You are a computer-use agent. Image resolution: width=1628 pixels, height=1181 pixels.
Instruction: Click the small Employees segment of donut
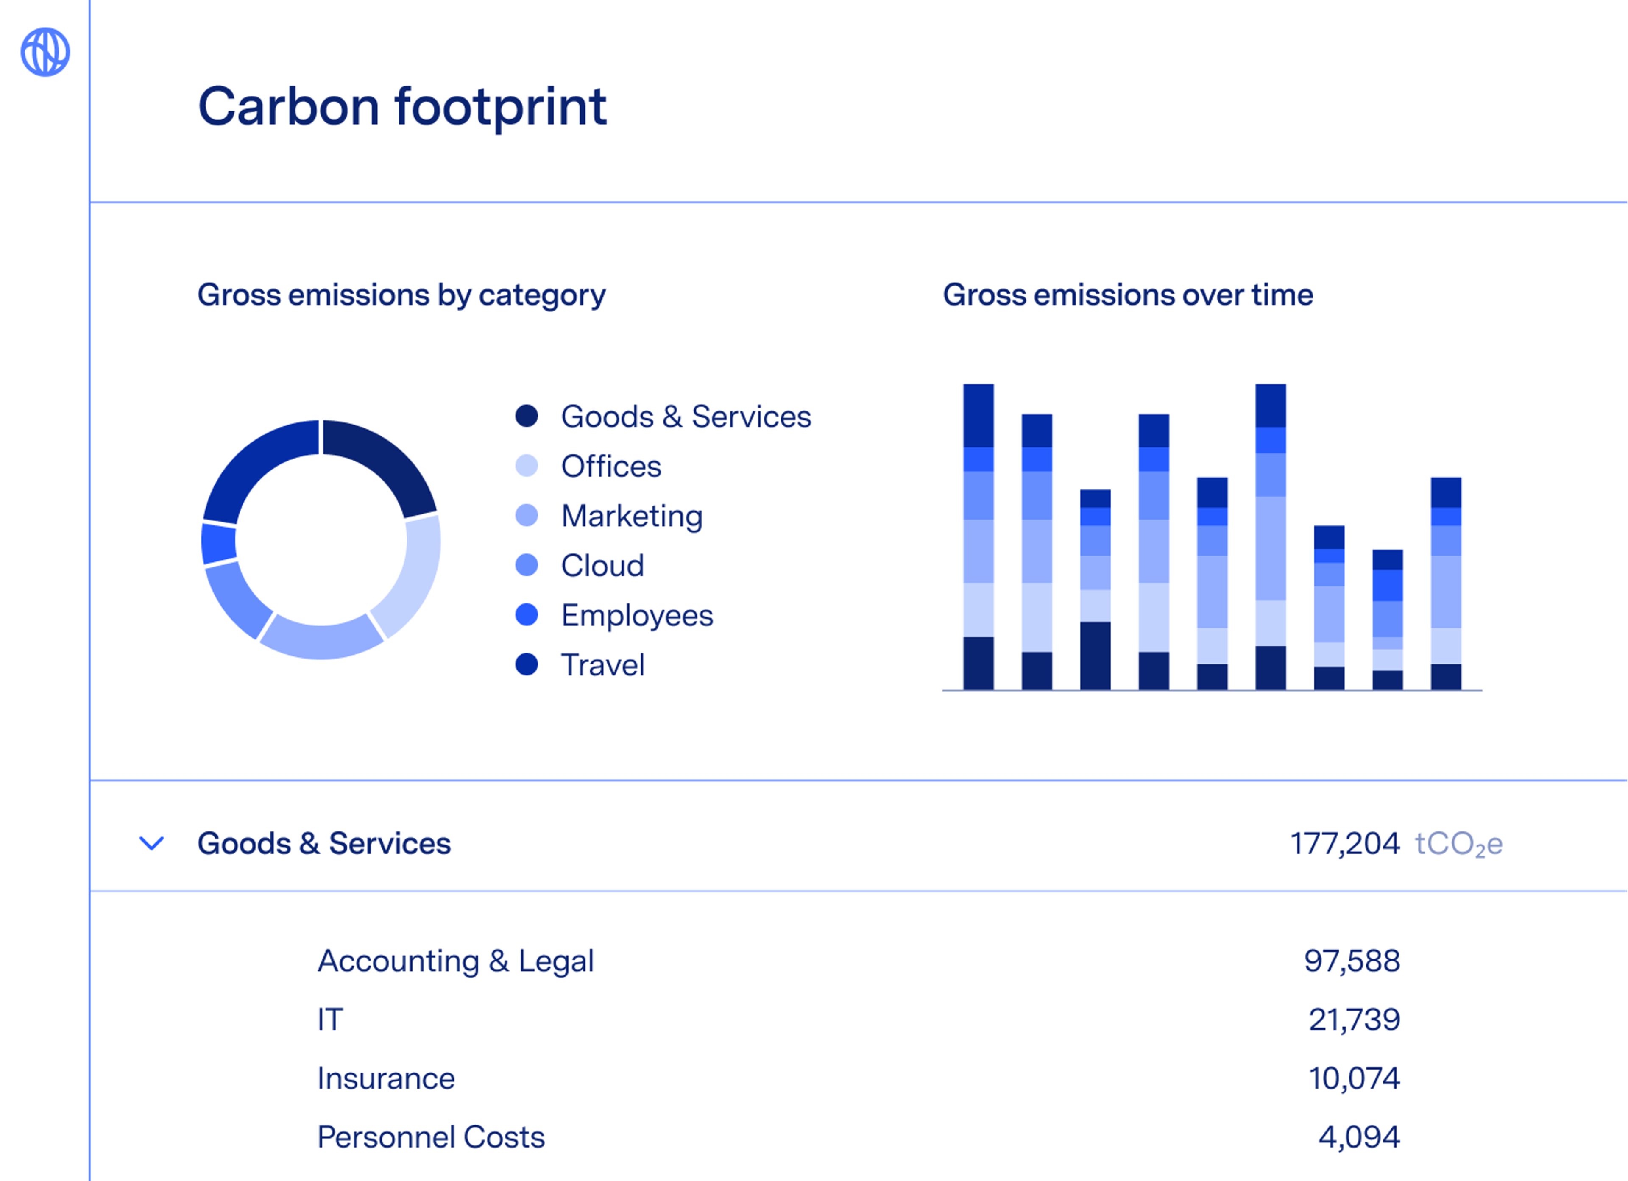[218, 543]
